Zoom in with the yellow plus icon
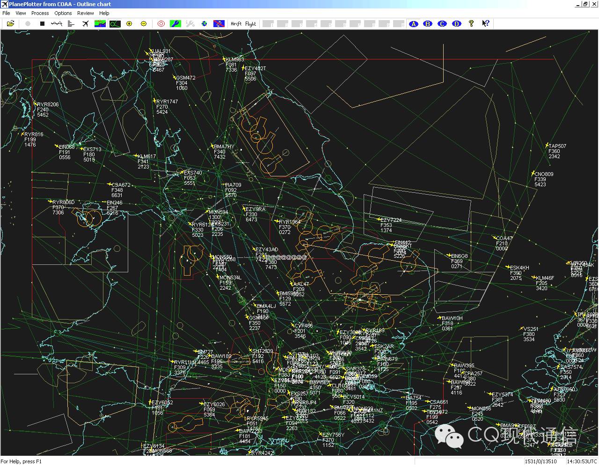 pyautogui.click(x=129, y=23)
